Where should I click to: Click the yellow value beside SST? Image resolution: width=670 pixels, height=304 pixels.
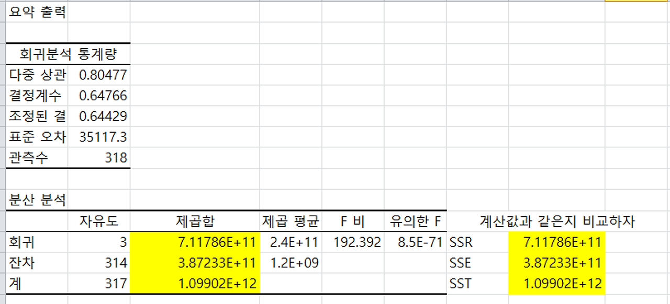tap(556, 284)
